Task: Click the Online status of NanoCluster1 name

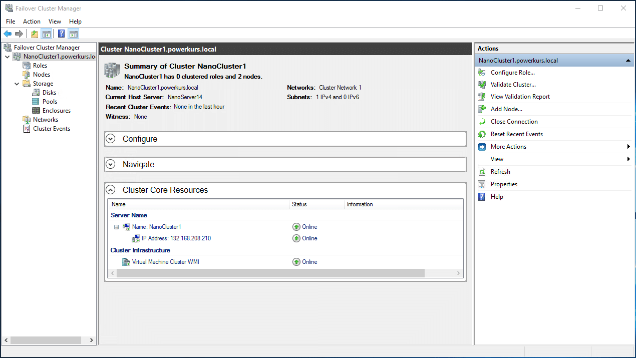Action: point(309,227)
